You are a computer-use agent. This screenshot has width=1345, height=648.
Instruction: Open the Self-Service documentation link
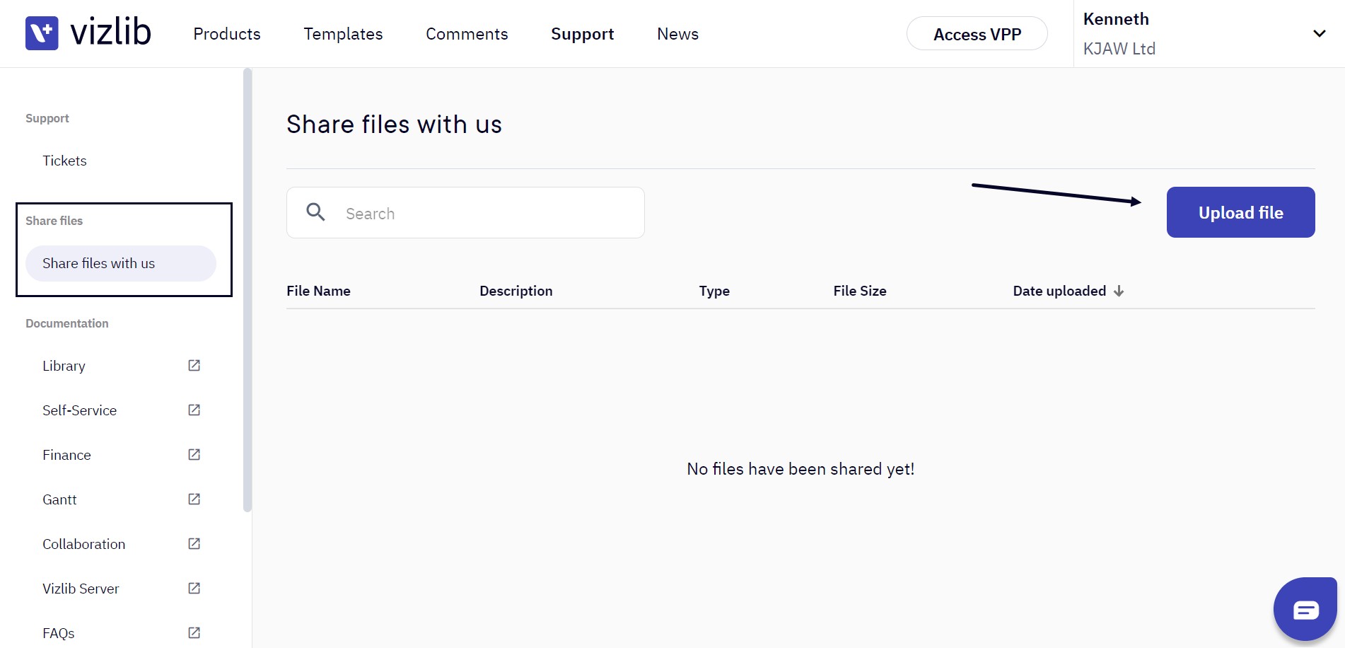coord(79,410)
